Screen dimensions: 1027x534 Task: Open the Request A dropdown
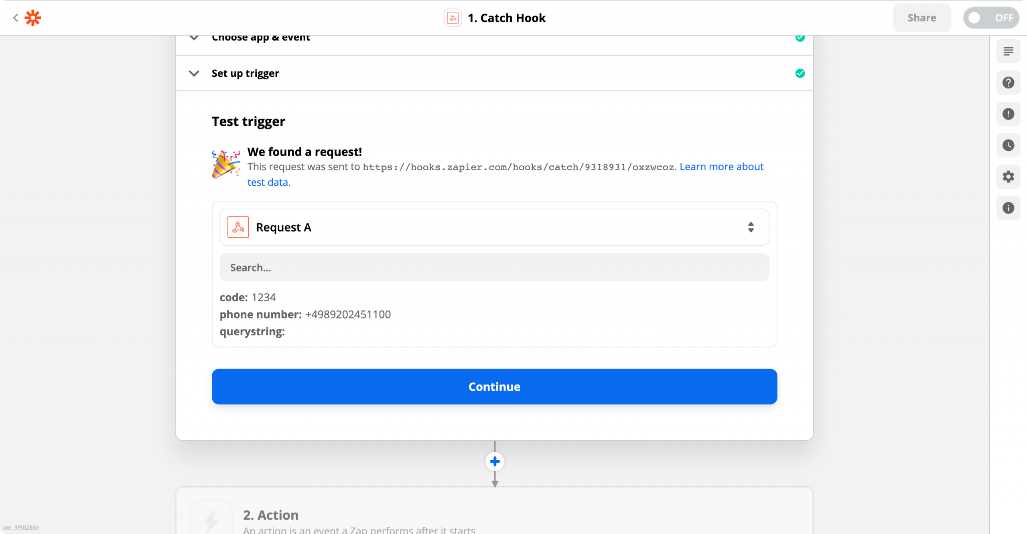[x=494, y=227]
